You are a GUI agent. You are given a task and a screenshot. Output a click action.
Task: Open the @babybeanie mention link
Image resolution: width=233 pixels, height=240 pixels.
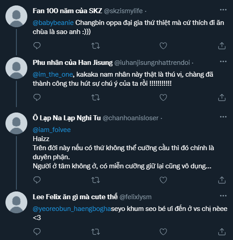tap(53, 23)
